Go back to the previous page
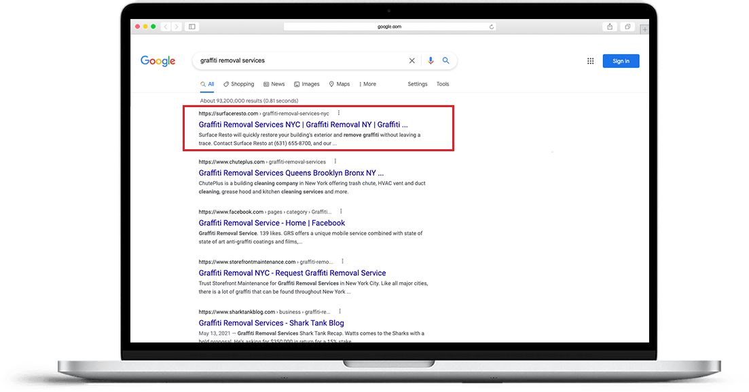The width and height of the screenshot is (749, 392). 166,26
